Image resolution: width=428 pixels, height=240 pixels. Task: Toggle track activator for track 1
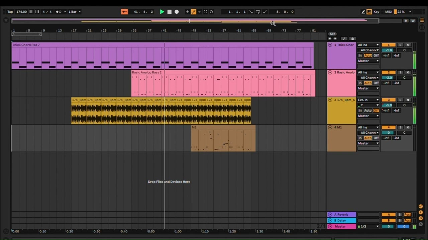[x=388, y=45]
